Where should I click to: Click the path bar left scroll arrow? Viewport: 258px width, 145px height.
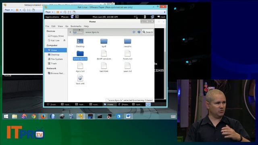pos(70,32)
